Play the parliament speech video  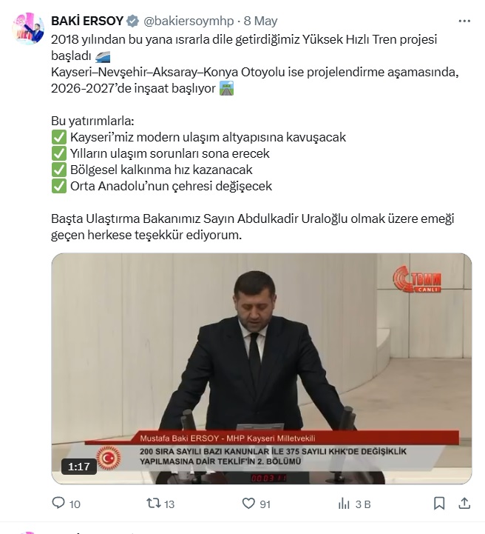pyautogui.click(x=262, y=369)
